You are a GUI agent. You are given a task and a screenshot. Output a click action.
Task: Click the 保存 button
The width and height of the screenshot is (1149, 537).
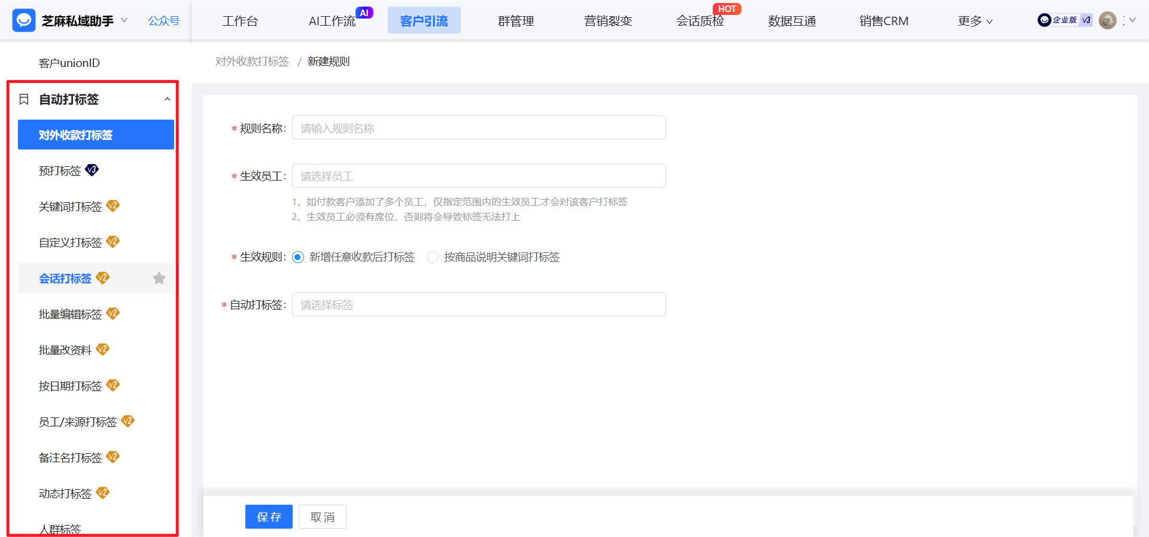[269, 517]
